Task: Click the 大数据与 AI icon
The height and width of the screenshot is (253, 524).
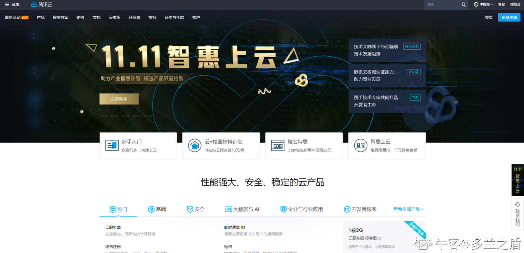Action: coord(228,209)
